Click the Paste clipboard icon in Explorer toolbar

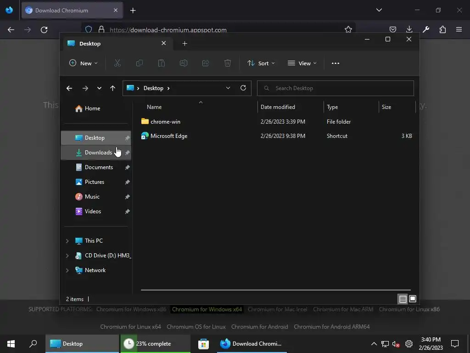coord(161,63)
